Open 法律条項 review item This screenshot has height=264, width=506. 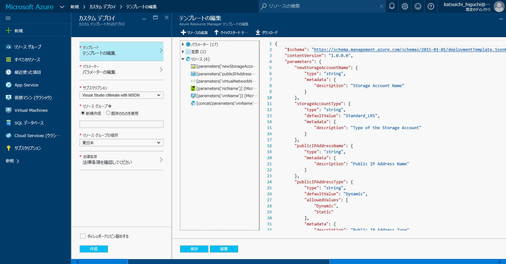pos(121,160)
